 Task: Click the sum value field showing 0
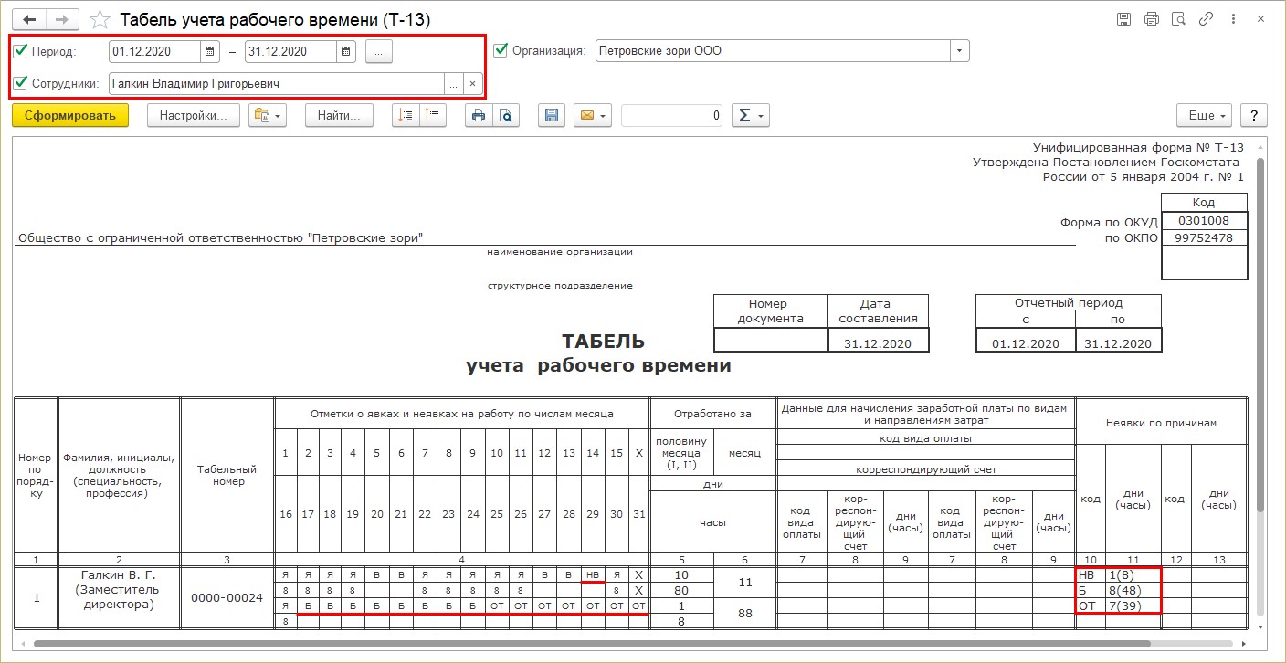tap(672, 115)
